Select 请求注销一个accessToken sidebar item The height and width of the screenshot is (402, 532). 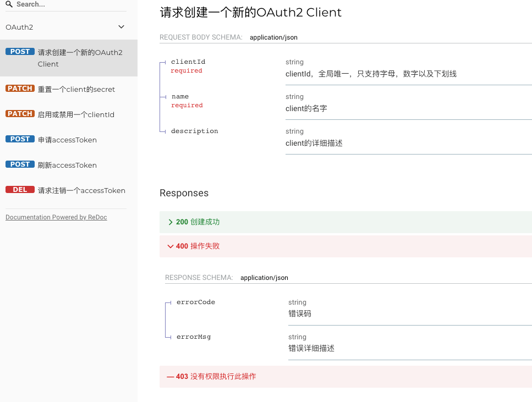coord(69,190)
